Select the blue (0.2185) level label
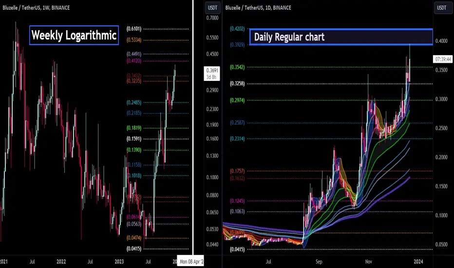 pos(134,113)
